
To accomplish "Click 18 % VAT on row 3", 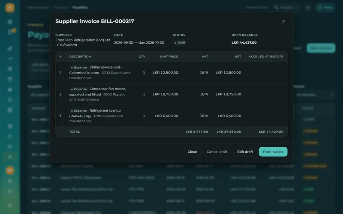I will click(x=204, y=116).
